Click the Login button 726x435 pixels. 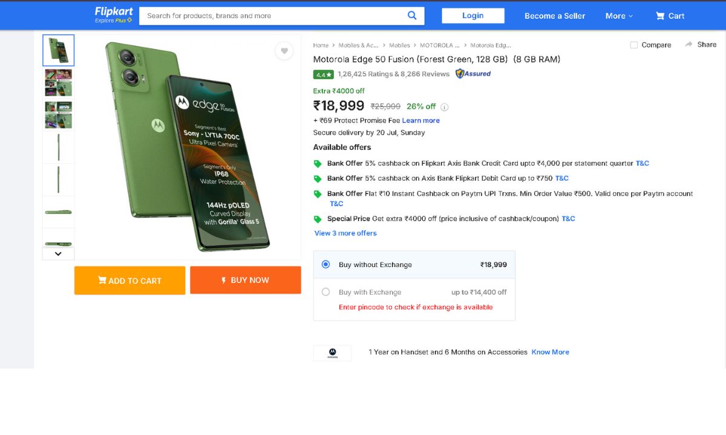point(473,16)
